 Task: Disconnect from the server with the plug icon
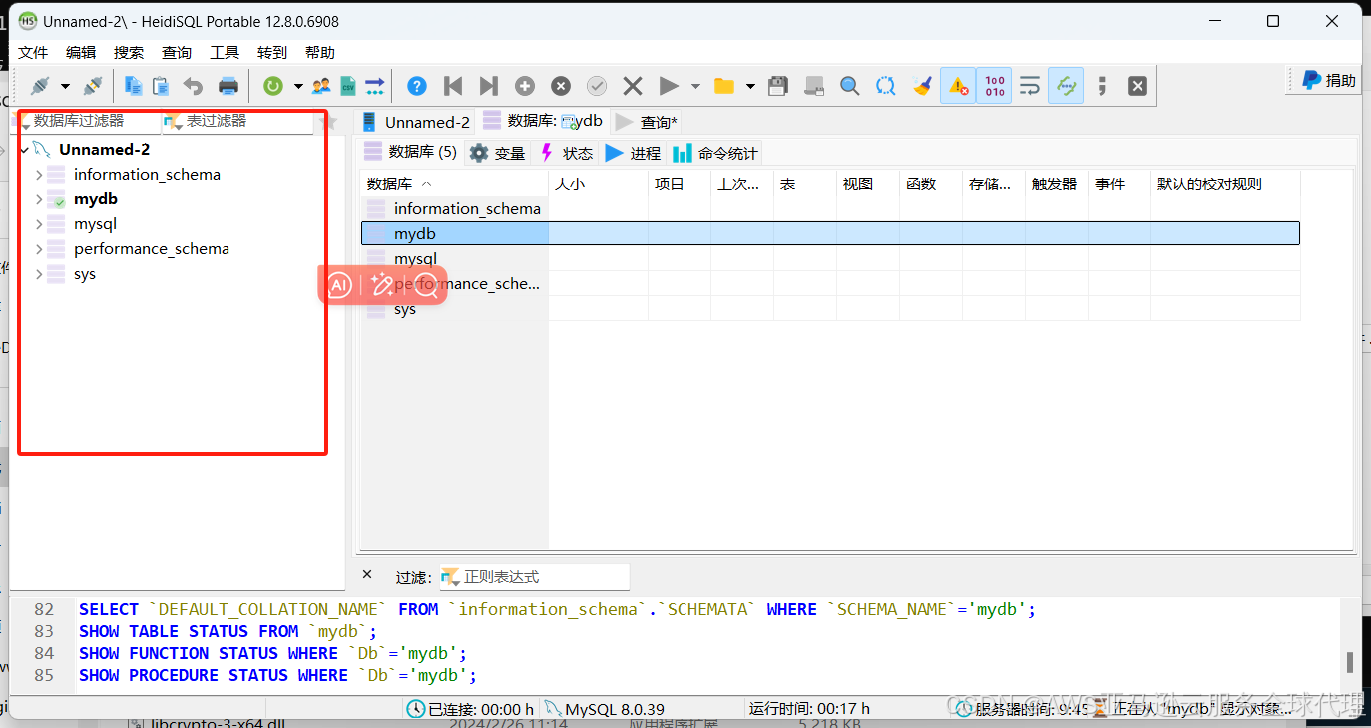pos(93,86)
